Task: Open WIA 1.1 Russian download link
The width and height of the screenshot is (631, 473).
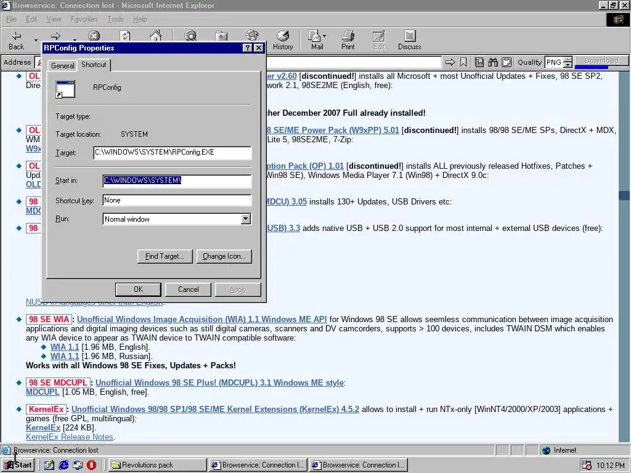Action: click(x=65, y=357)
